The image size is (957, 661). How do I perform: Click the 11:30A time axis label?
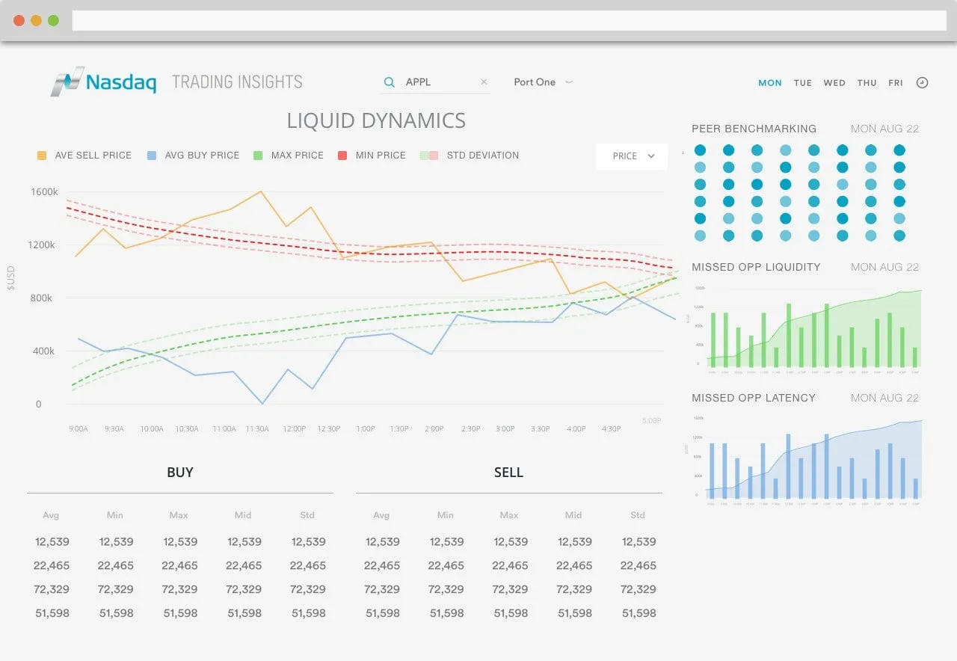point(258,429)
